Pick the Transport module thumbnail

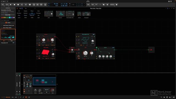(x=86, y=14)
